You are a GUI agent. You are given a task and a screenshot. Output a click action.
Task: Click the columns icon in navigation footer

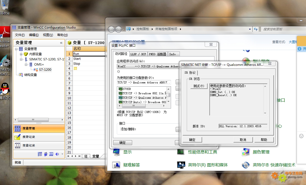51,154
